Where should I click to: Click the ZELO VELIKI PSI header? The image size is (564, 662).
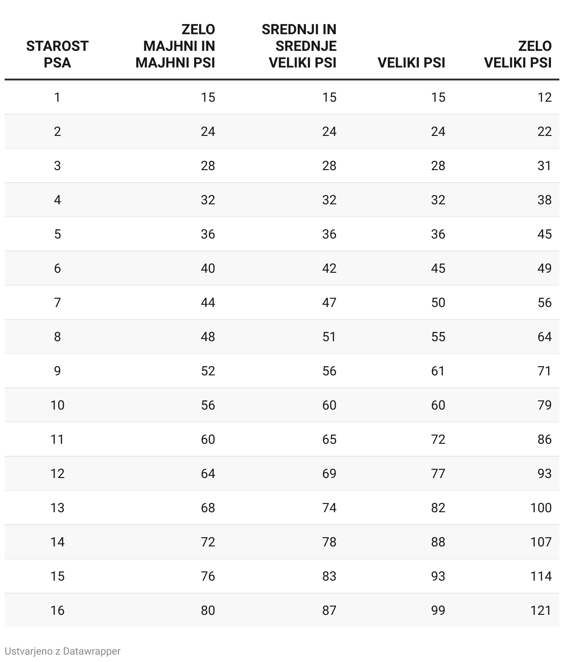[x=518, y=54]
